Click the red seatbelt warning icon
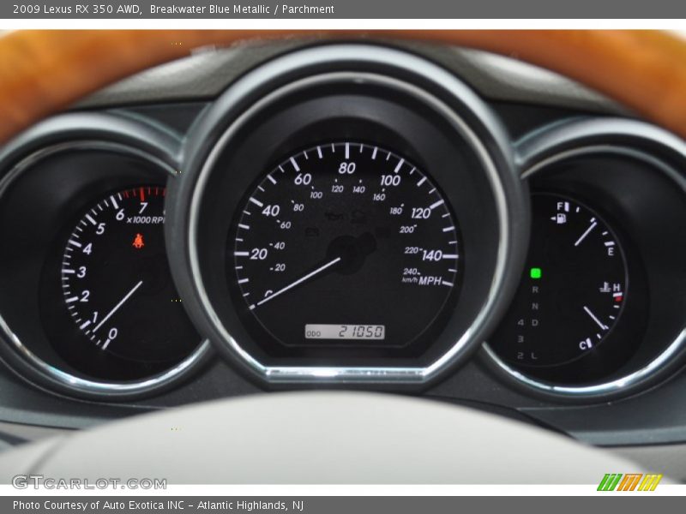Viewport: 686px width, 514px height. 138,241
